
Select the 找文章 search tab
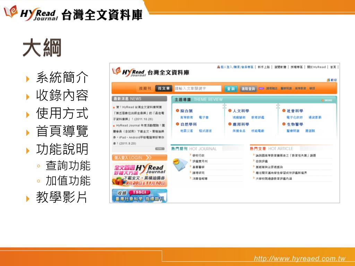164,88
